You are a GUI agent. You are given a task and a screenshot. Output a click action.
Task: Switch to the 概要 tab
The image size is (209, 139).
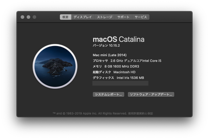(66, 17)
